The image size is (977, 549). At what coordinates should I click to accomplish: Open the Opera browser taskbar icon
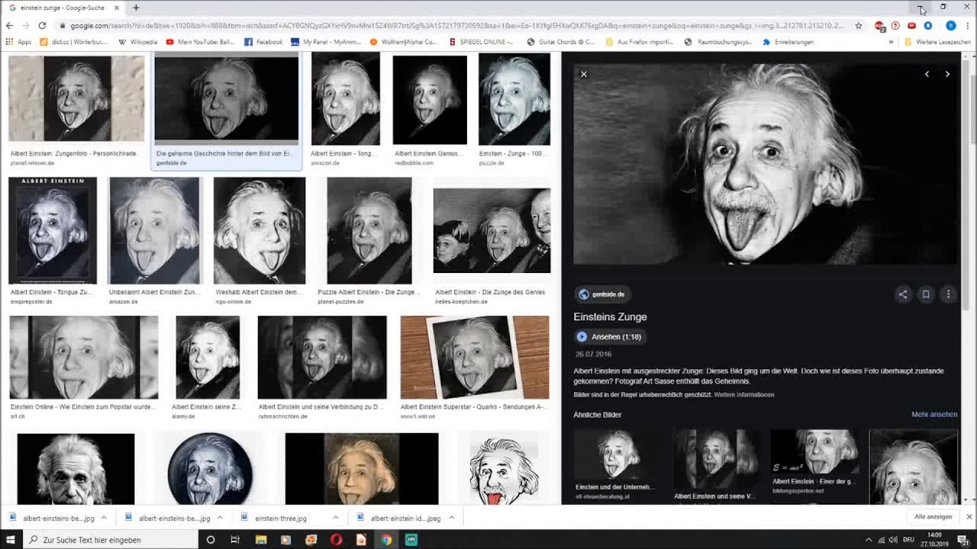(x=336, y=540)
